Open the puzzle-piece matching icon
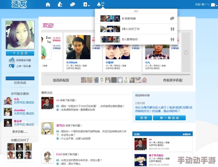Image resolution: width=218 pixels, height=167 pixels. tap(60, 4)
